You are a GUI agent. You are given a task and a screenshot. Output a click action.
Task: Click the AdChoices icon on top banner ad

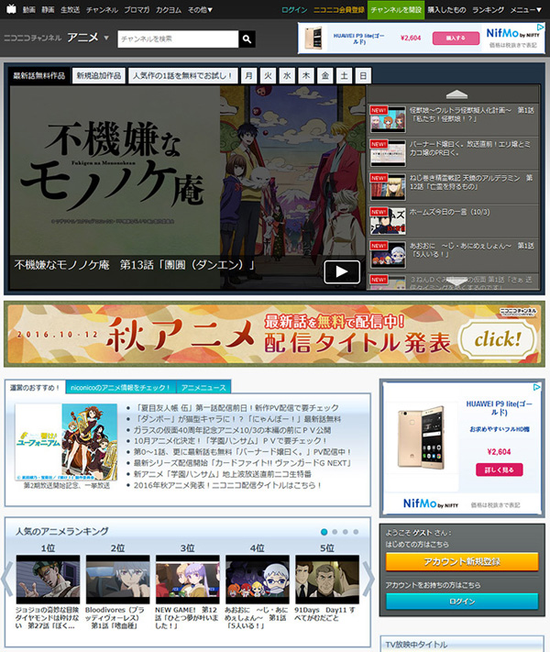click(x=540, y=27)
